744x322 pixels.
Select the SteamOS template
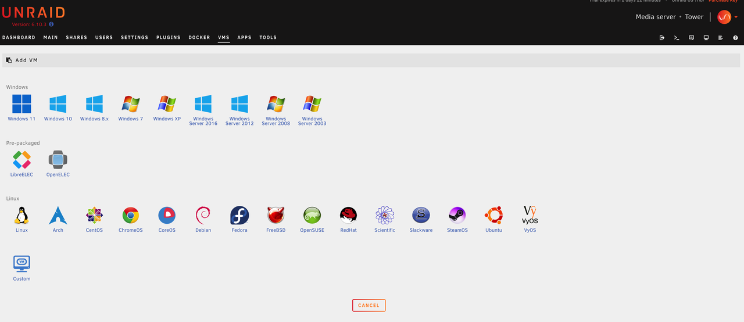tap(457, 219)
